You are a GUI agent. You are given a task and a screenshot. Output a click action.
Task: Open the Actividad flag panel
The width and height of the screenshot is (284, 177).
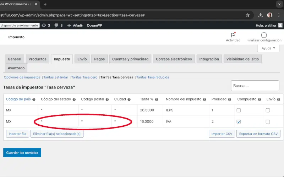233,37
